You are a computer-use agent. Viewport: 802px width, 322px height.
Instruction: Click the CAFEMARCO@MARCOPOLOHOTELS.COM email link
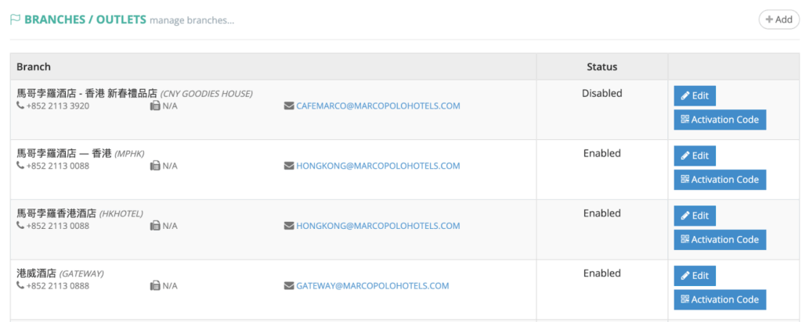pos(378,106)
